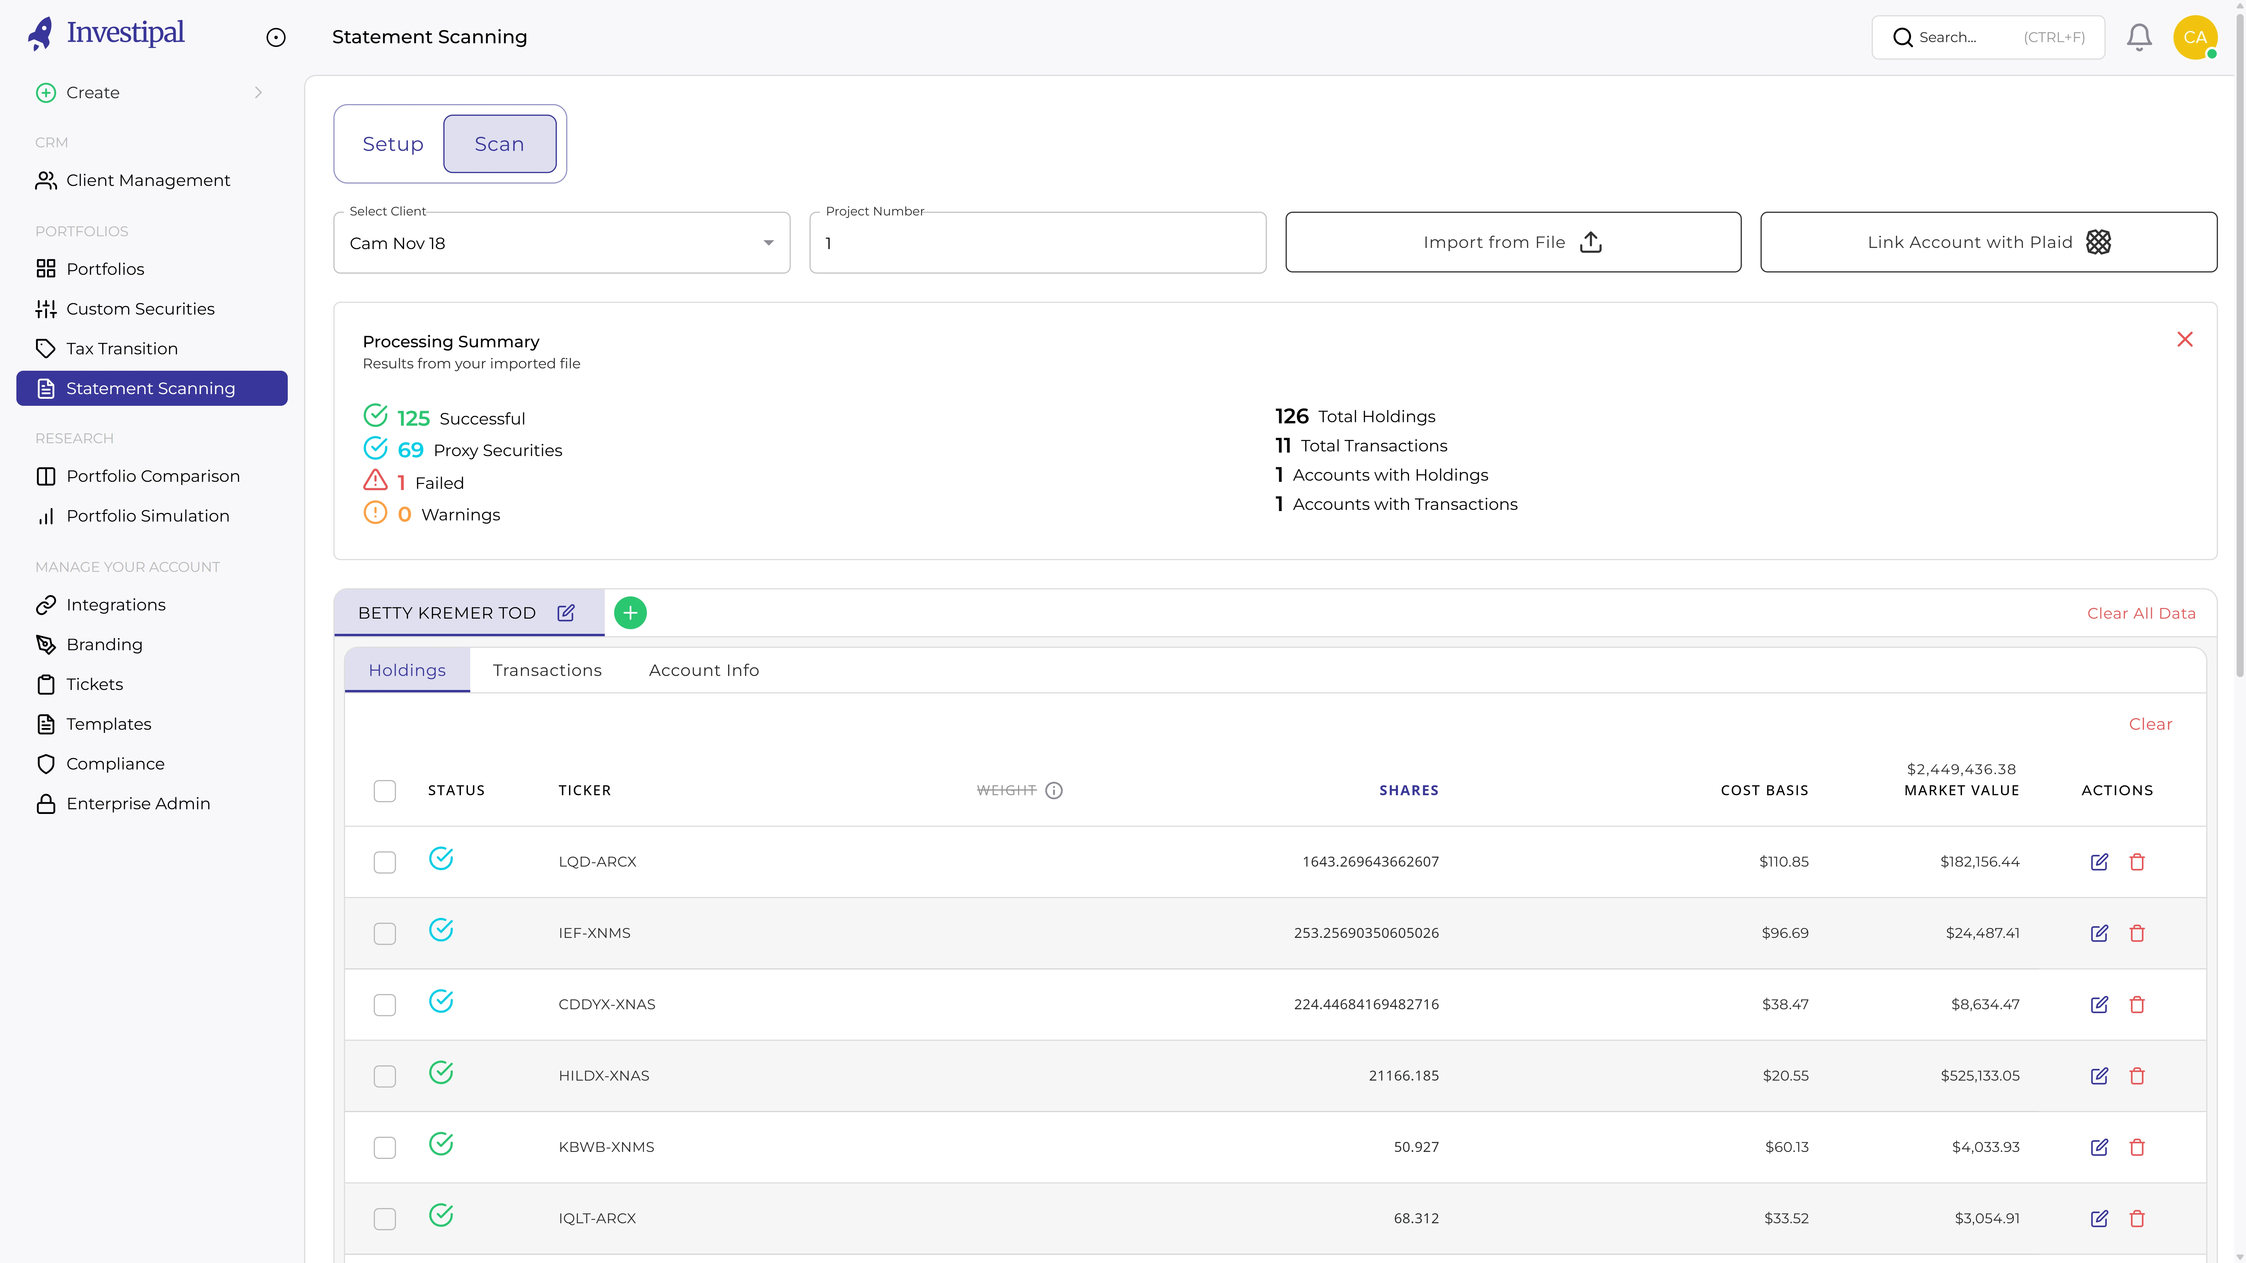This screenshot has height=1263, width=2246.
Task: Click Link Account with Plaid button
Action: 1988,242
